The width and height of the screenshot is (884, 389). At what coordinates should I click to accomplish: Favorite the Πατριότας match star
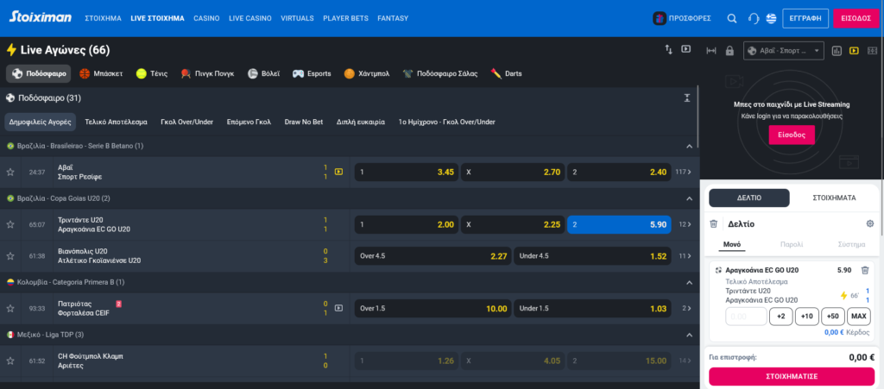click(x=10, y=309)
